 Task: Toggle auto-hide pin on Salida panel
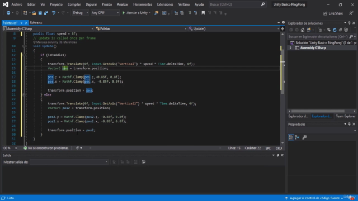point(277,155)
